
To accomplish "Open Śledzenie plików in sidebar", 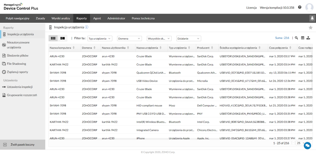I will (18, 56).
